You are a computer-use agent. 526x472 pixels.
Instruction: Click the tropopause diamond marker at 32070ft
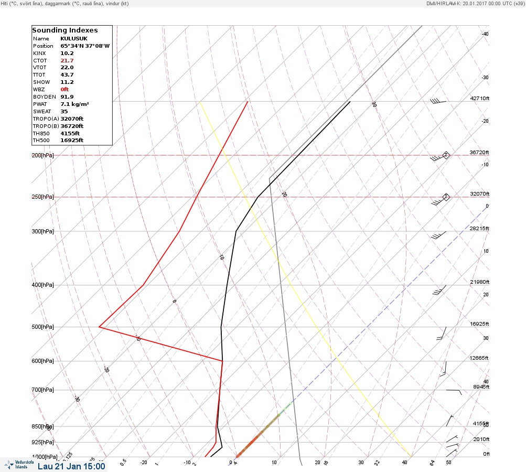pyautogui.click(x=446, y=197)
